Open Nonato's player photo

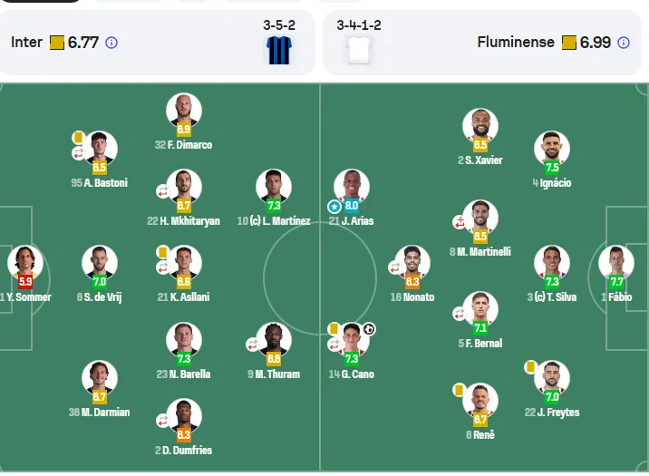tap(412, 262)
